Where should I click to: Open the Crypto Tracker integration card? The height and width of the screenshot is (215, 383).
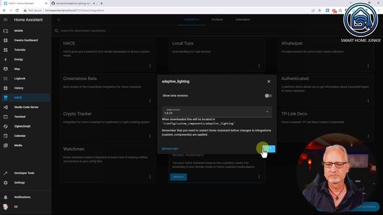pyautogui.click(x=108, y=125)
